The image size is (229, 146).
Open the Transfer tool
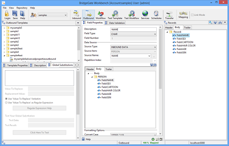click(x=169, y=15)
